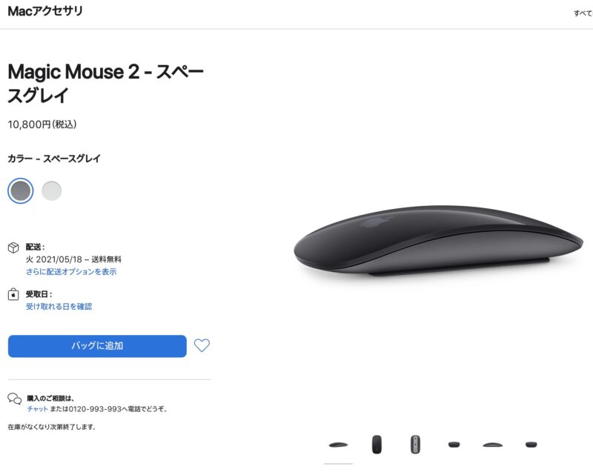Viewport: 593px width, 475px height.
Task: Select first side-view mouse thumbnail
Action: click(x=339, y=445)
